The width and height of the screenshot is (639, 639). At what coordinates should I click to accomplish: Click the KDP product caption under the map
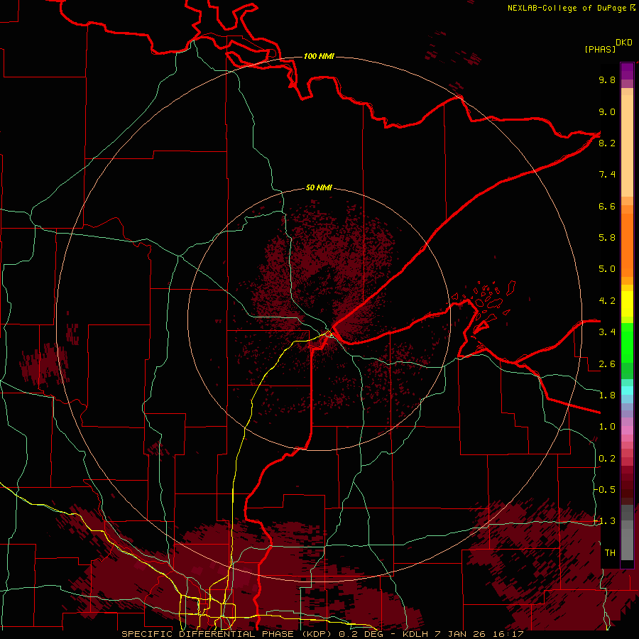click(x=323, y=634)
